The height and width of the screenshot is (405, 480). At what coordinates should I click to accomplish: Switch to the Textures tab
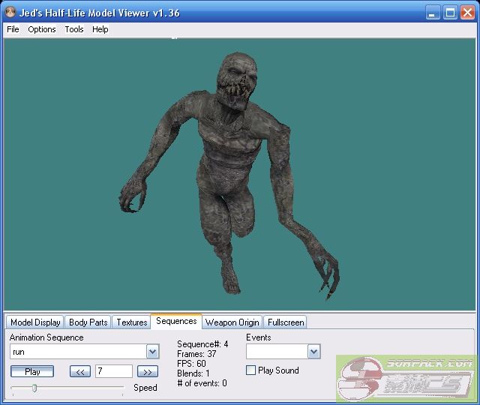point(131,322)
